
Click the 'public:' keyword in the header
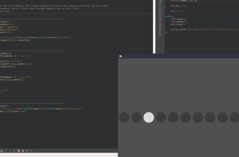tap(169, 16)
